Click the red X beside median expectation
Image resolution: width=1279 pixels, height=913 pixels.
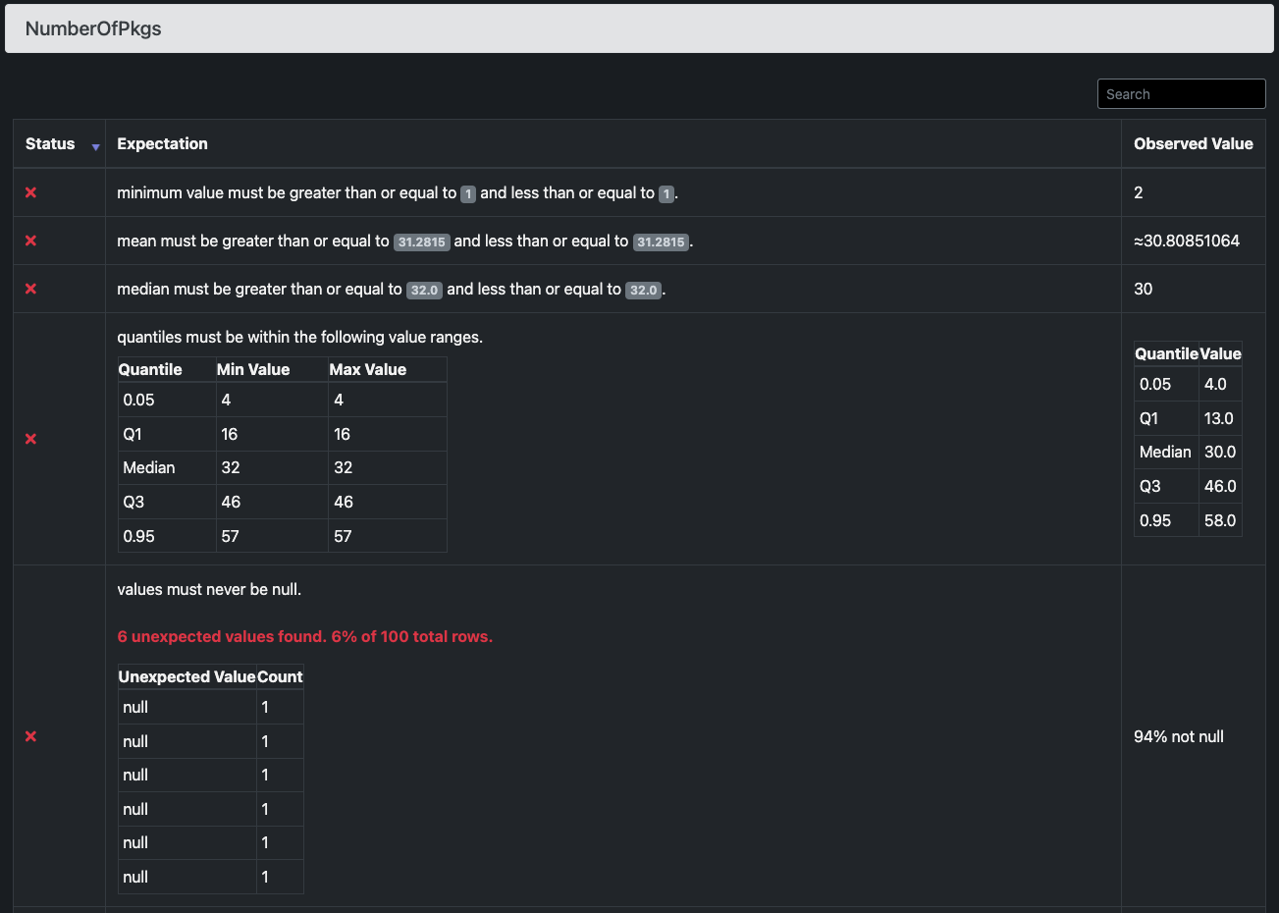[30, 289]
